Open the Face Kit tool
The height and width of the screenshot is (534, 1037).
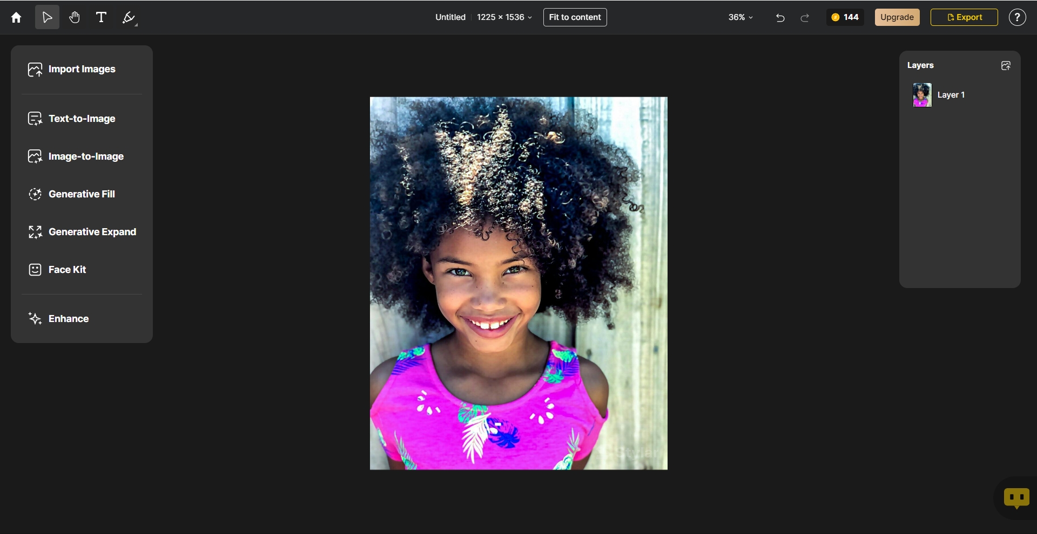(67, 270)
